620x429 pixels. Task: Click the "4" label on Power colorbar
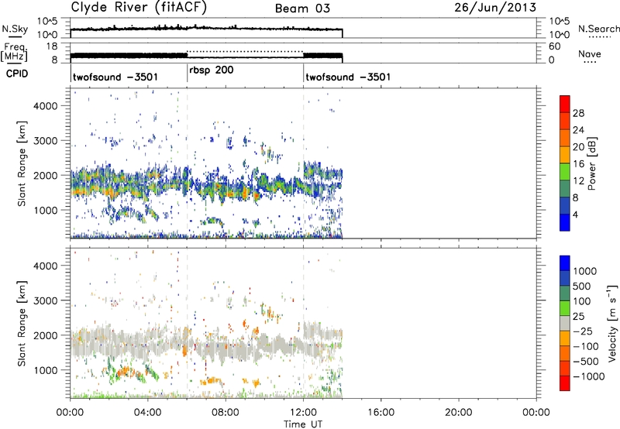pyautogui.click(x=575, y=214)
